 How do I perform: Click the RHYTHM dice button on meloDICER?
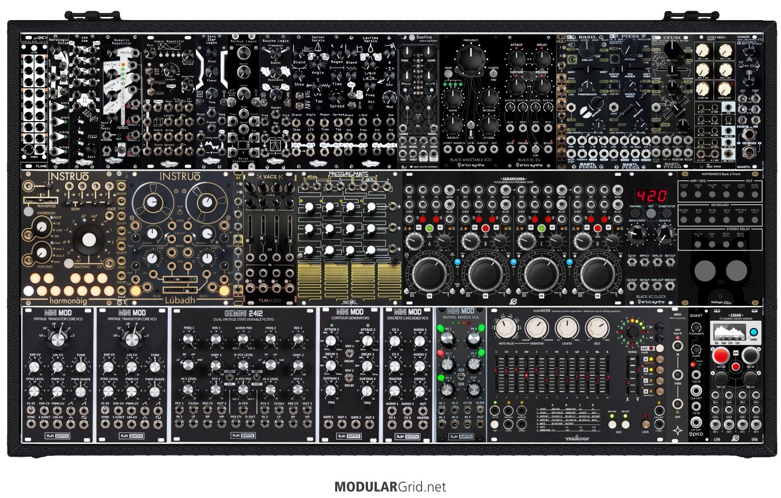pyautogui.click(x=612, y=424)
